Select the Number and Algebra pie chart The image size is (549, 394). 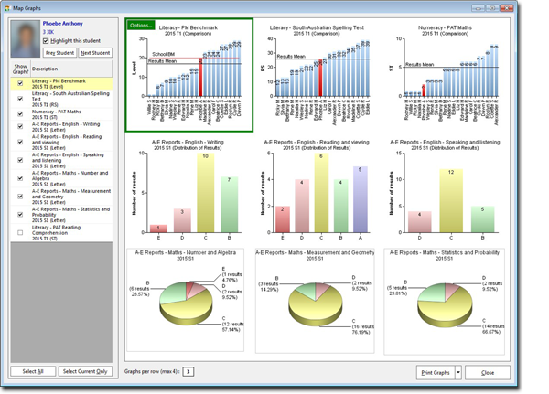point(186,300)
